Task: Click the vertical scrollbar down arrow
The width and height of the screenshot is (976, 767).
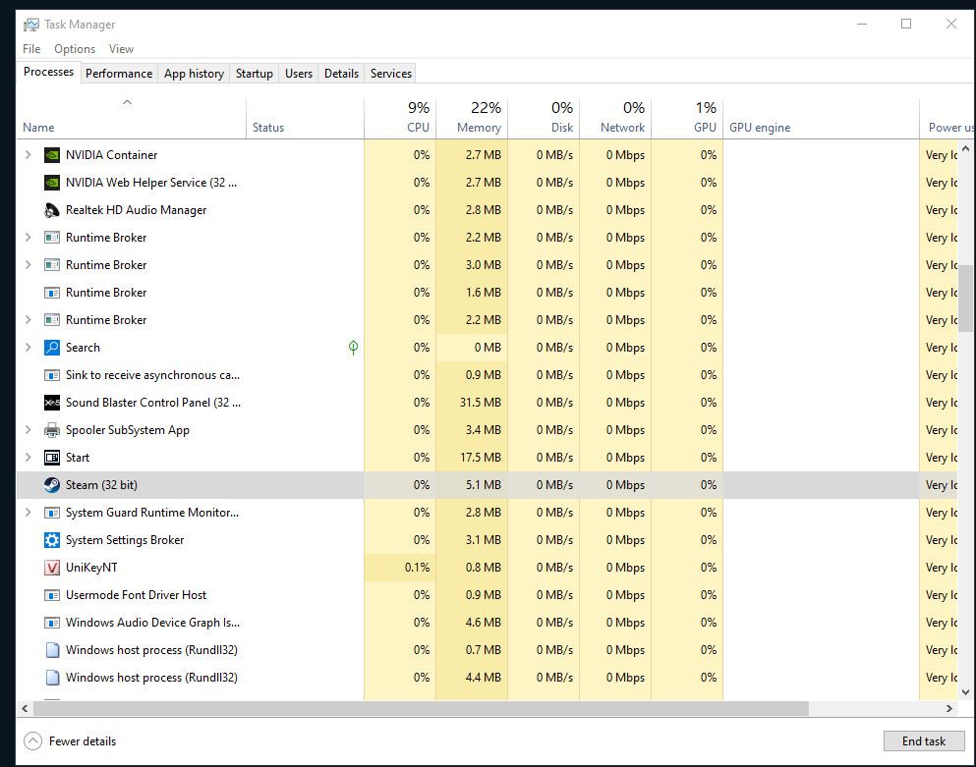Action: tap(967, 691)
